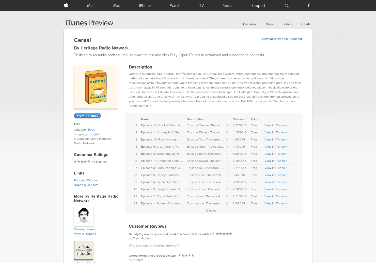Screen dimensions: 376x263
Task: Click the 11 Ratings text
Action: (99, 162)
